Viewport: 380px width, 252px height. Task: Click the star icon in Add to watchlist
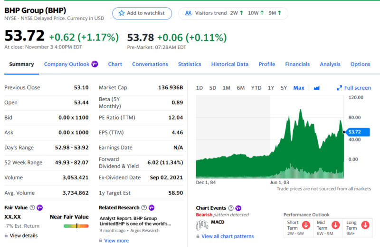[x=122, y=13]
